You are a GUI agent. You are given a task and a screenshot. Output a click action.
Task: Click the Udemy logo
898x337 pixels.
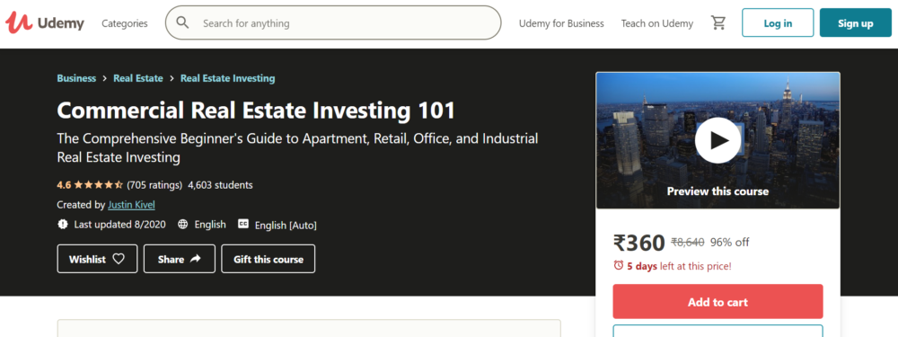(45, 23)
